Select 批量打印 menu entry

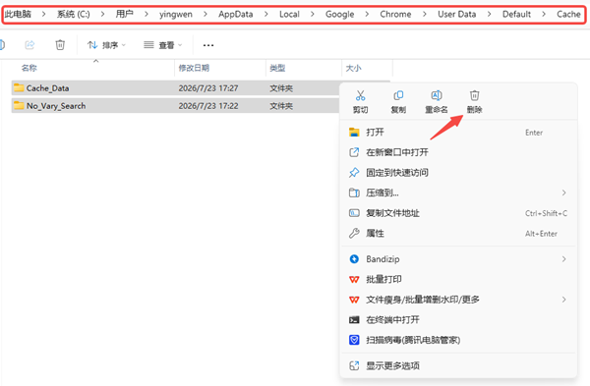(x=458, y=279)
